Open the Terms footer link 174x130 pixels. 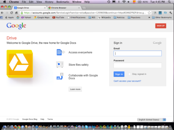pyautogui.click(x=50, y=119)
